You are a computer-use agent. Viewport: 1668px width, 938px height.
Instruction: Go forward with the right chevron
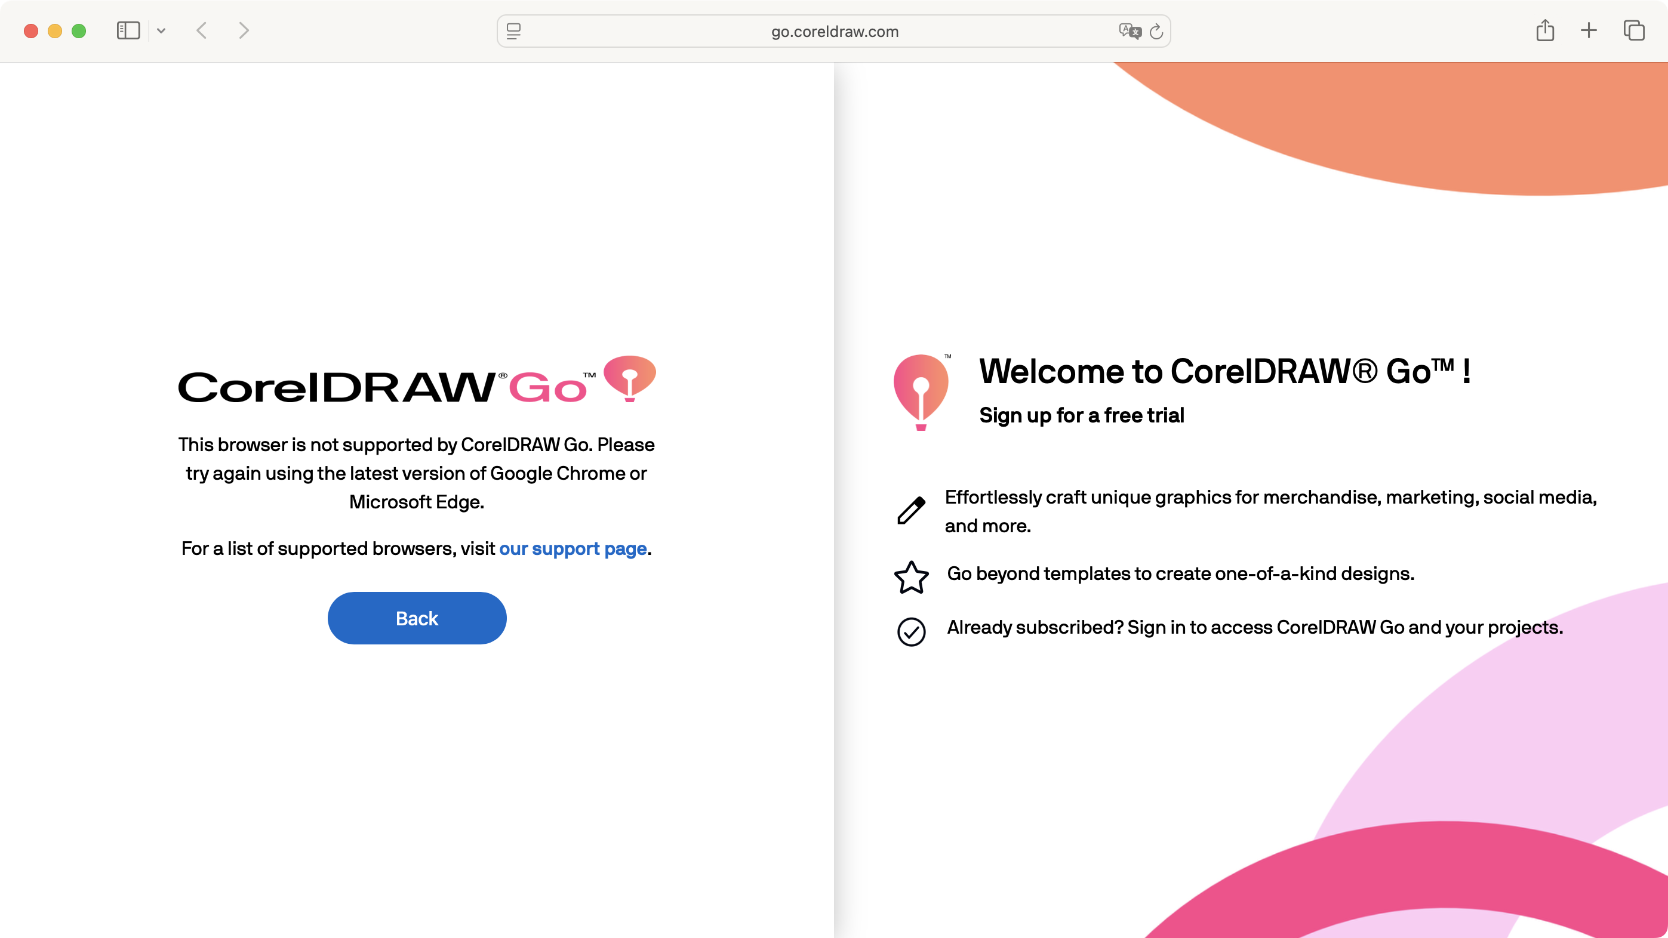(x=244, y=30)
